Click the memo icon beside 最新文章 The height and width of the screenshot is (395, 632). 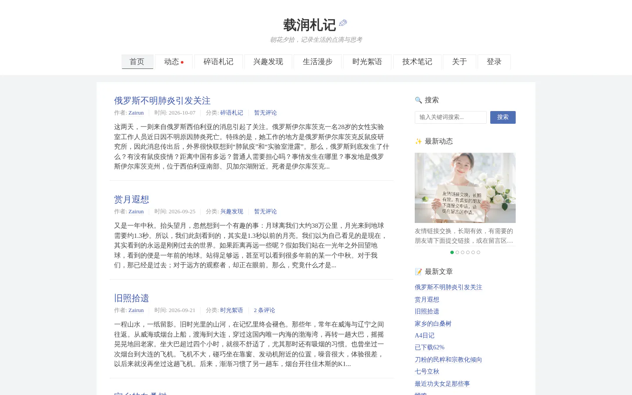click(418, 272)
